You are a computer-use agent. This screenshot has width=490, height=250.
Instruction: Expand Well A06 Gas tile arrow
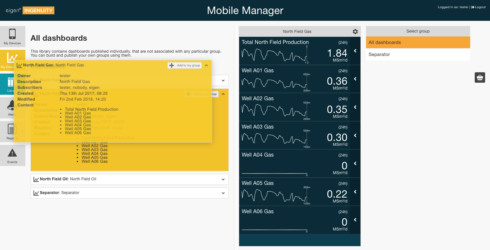(355, 220)
